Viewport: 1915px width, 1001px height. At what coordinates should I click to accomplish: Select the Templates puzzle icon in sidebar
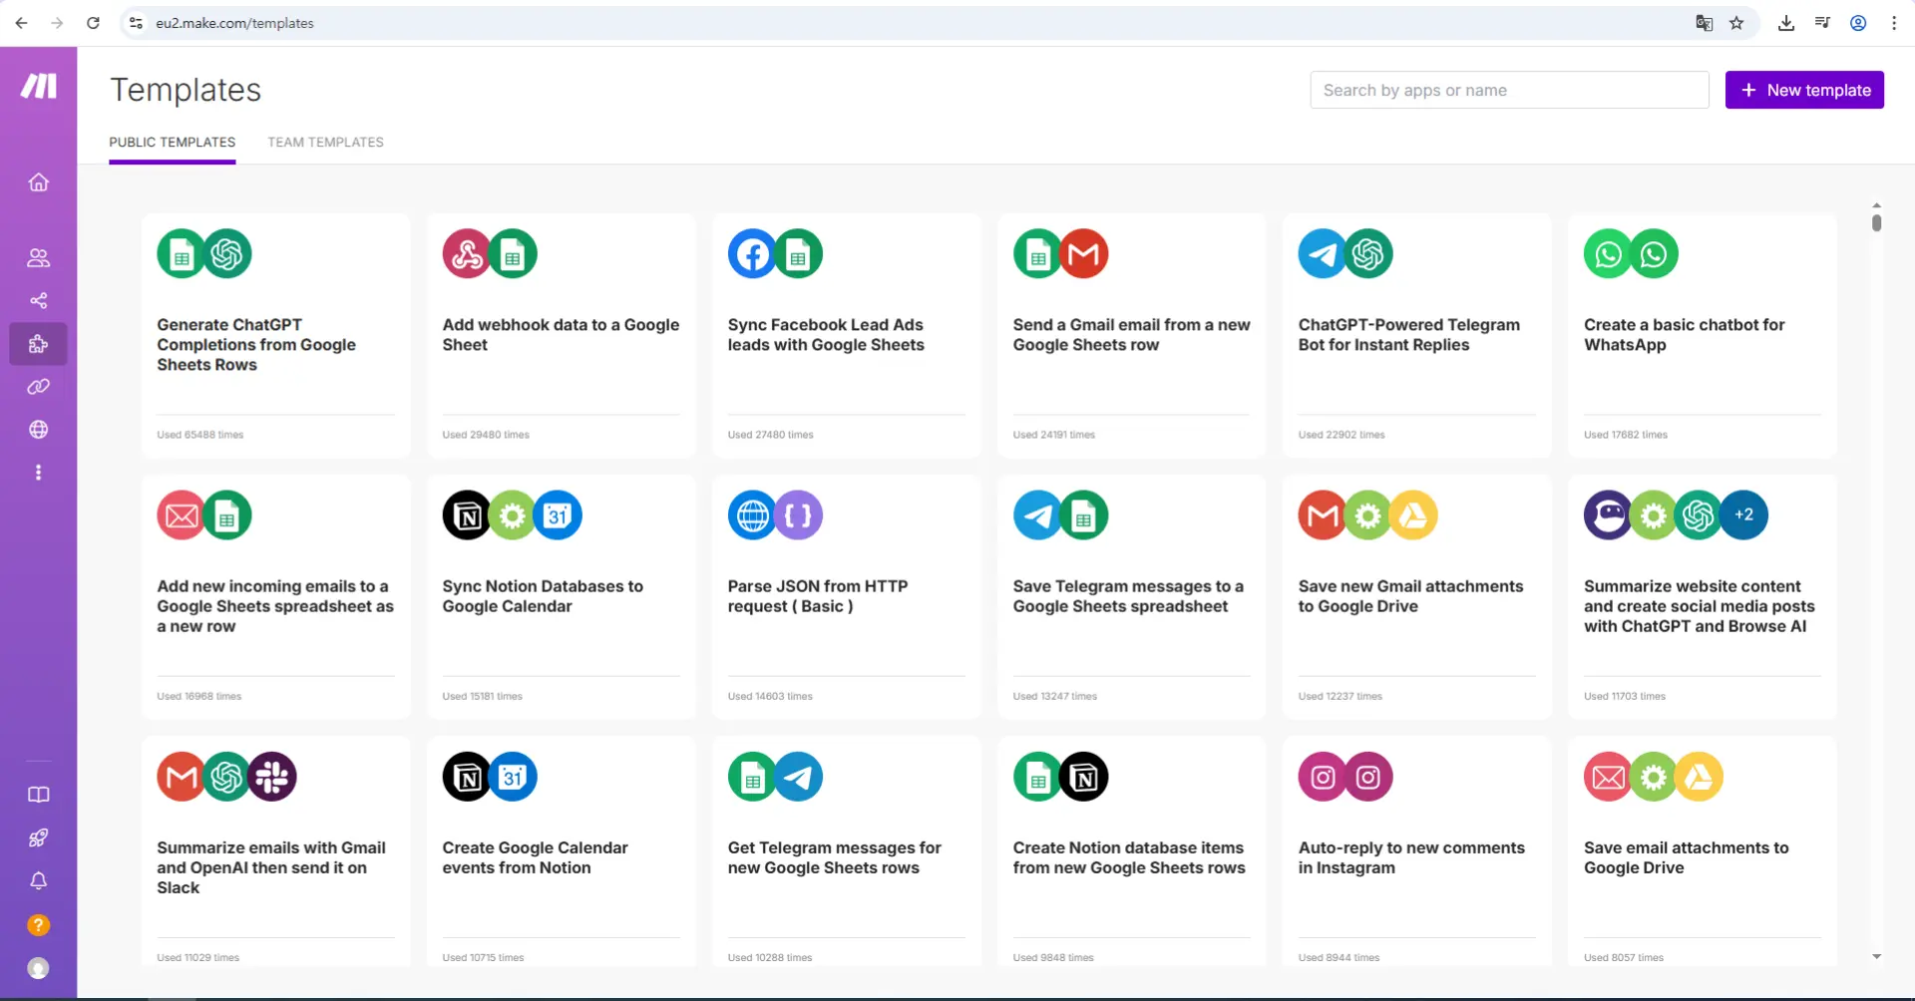pos(38,344)
